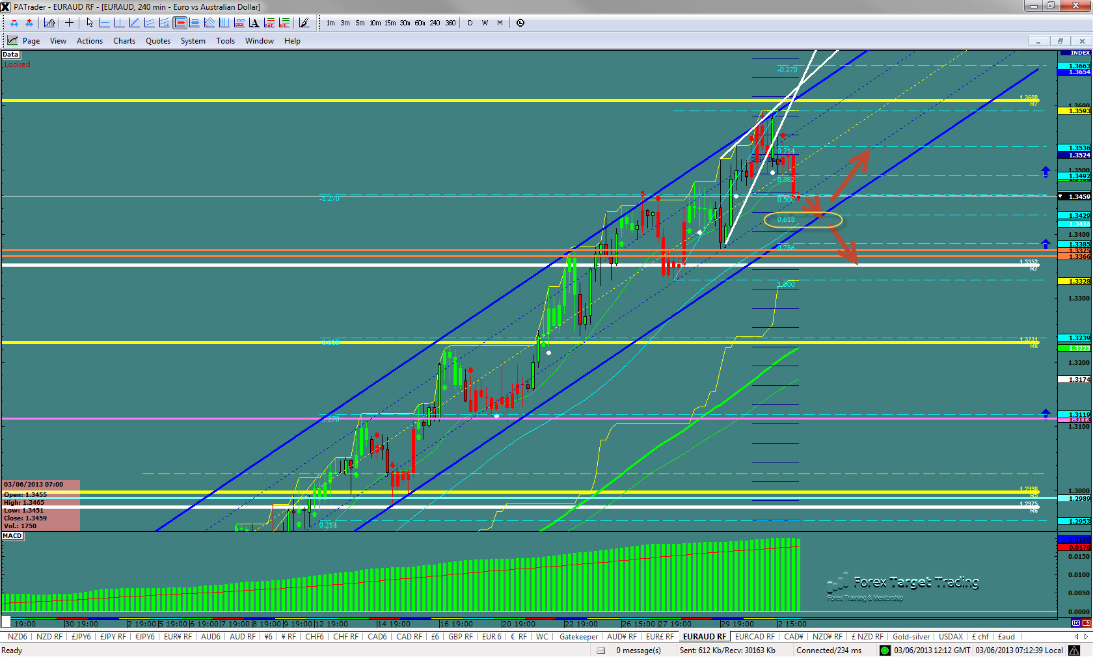Open the indicators/studies chart icon
Viewport: 1093px width, 657px height.
(x=49, y=23)
